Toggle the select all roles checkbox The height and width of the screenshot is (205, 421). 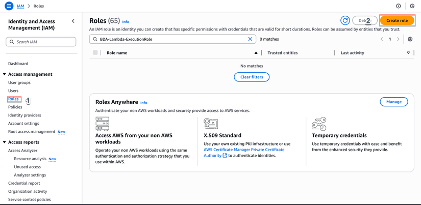[x=95, y=52]
